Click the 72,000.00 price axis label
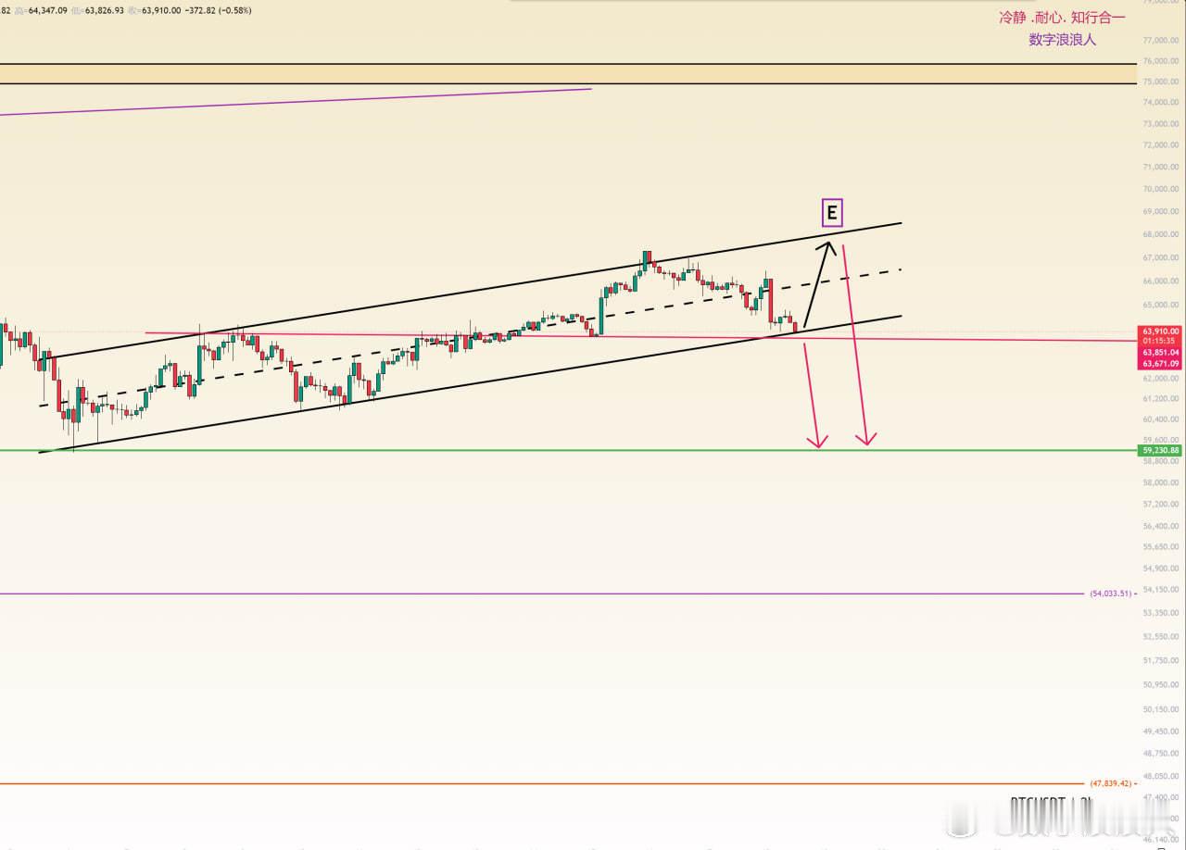 (x=1162, y=145)
